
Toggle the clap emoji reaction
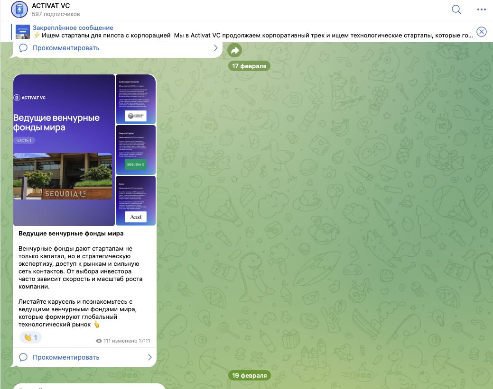31,337
